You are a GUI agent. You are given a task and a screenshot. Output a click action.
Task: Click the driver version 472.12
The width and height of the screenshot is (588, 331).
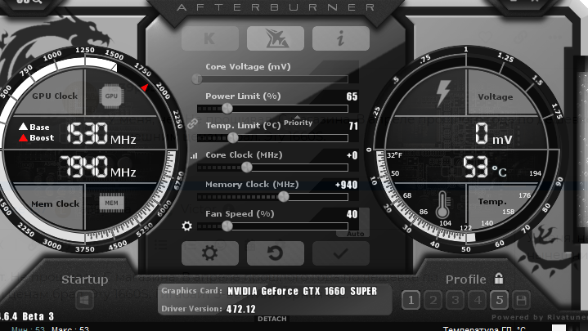click(x=241, y=309)
